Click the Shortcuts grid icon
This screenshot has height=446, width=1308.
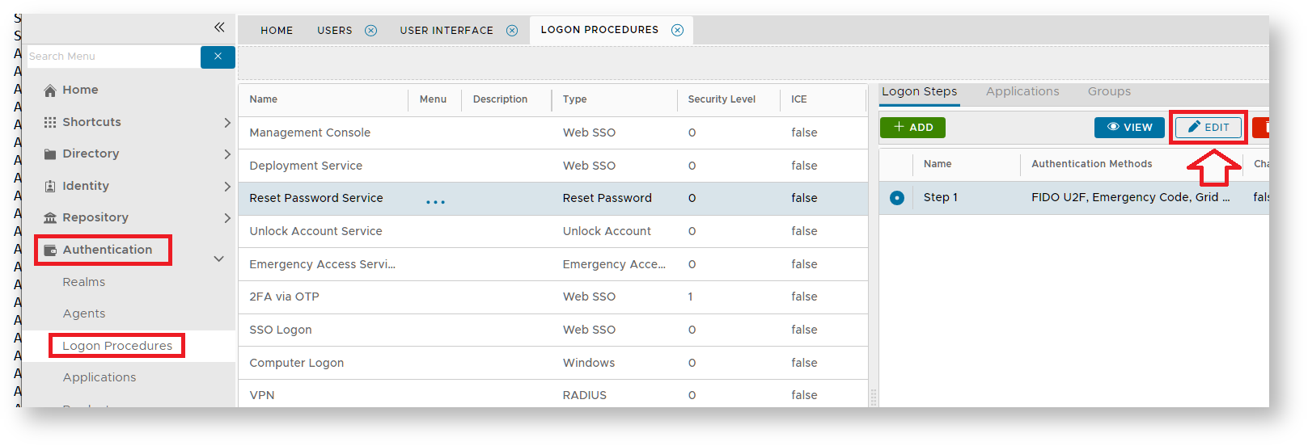(50, 122)
